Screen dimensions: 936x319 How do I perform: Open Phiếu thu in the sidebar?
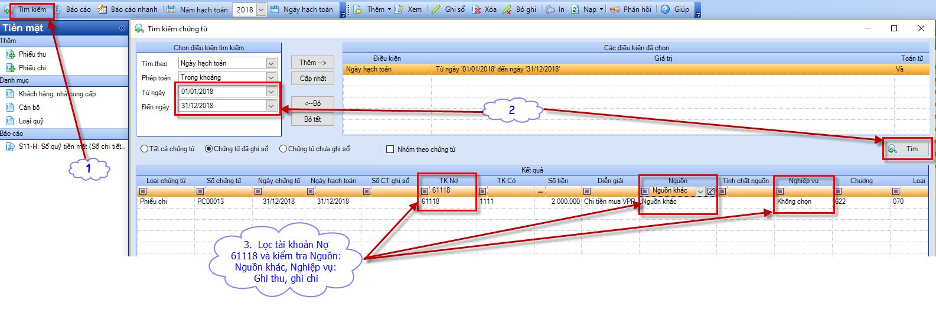click(x=32, y=54)
